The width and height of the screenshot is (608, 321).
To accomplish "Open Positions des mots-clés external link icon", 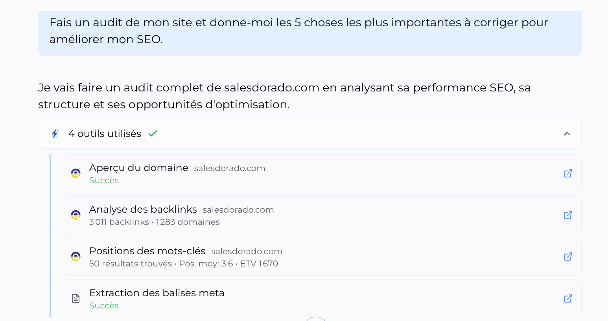I will (568, 257).
